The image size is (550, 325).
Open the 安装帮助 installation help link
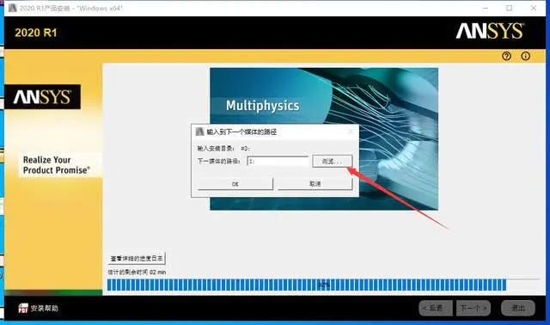pos(44,308)
